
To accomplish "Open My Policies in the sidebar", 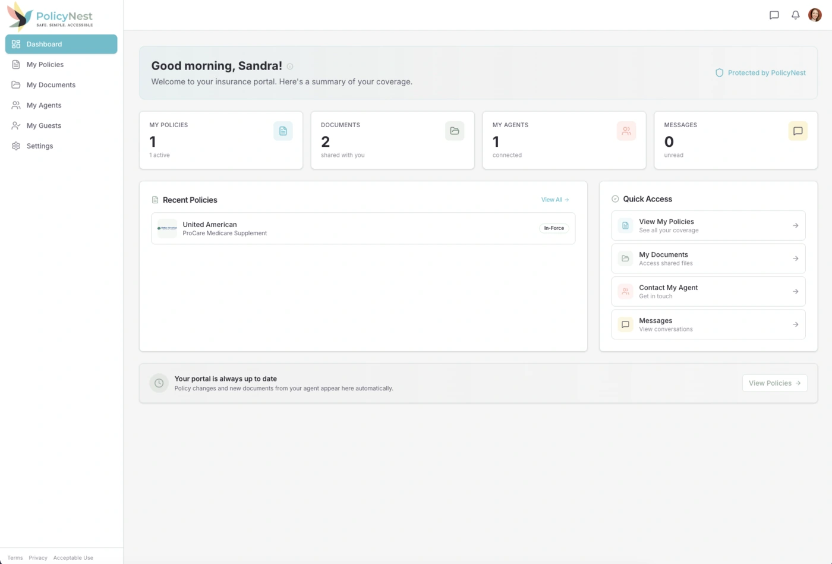I will 45,65.
